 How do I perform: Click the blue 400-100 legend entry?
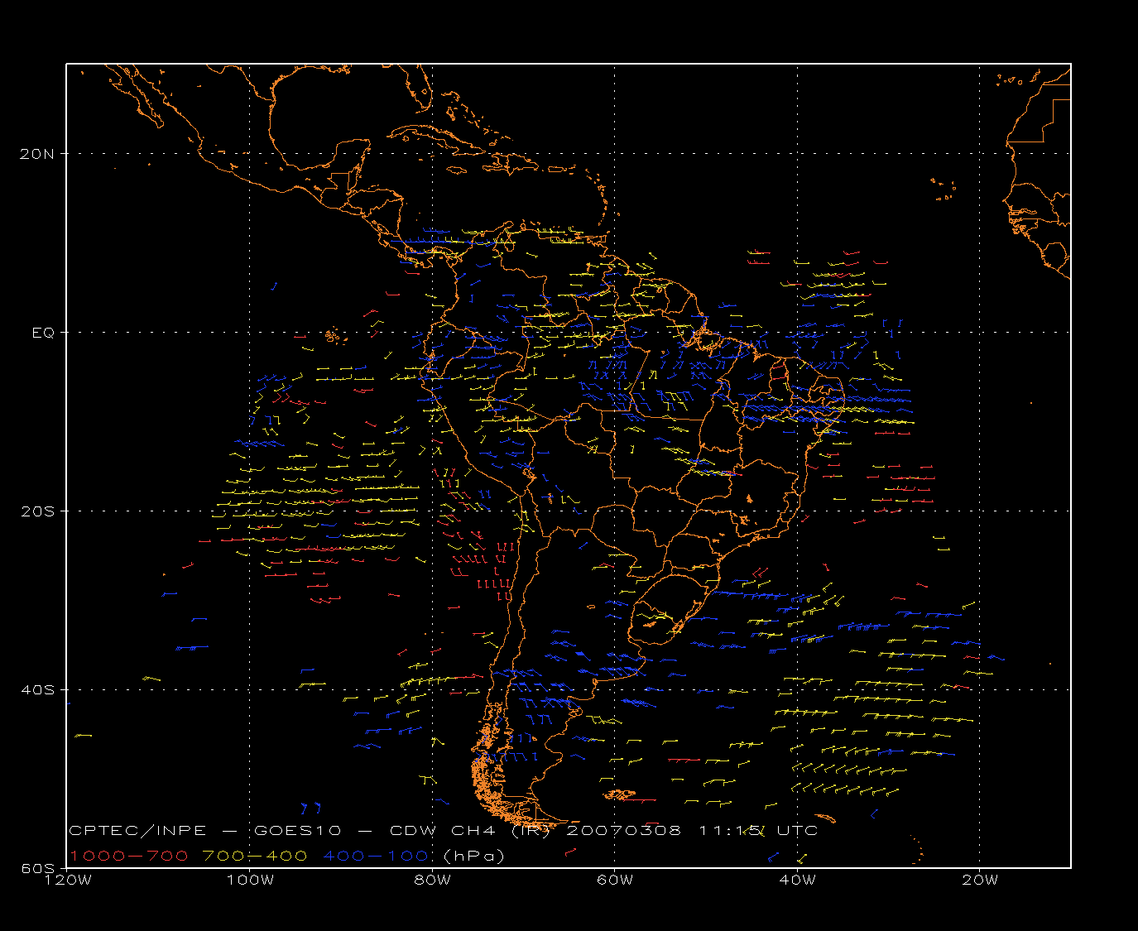[376, 856]
